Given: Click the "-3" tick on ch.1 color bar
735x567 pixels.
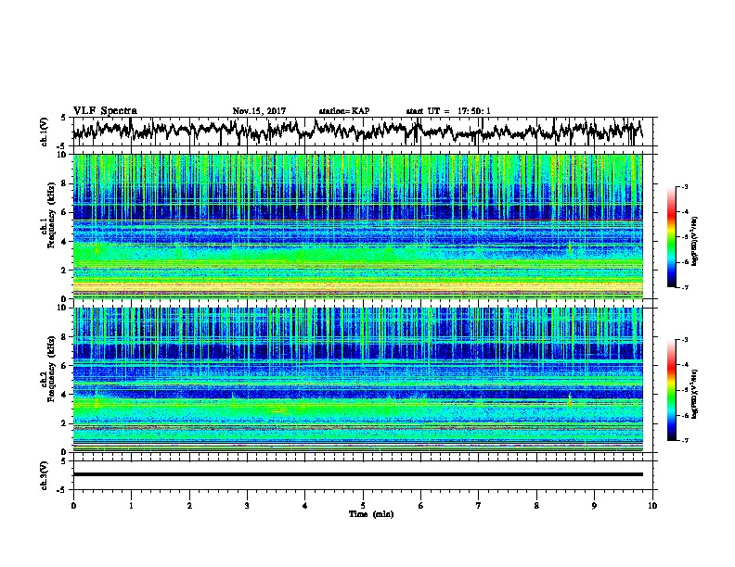Looking at the screenshot, I should (x=684, y=186).
